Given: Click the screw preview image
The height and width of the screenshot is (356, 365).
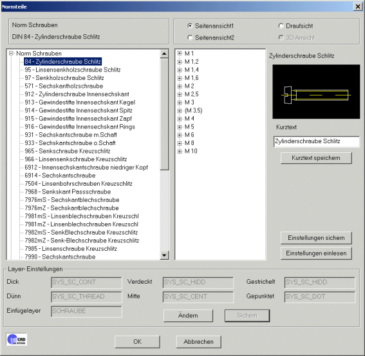Looking at the screenshot, I should coord(316,92).
